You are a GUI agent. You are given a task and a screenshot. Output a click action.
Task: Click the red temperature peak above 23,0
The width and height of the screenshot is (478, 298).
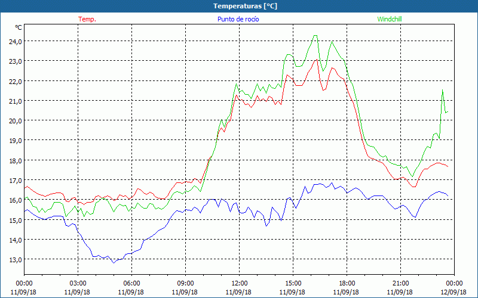[x=317, y=60]
